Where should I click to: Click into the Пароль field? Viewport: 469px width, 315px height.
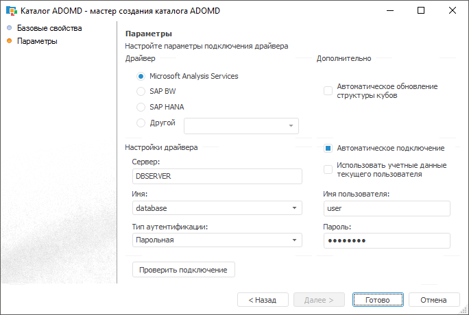coord(385,240)
